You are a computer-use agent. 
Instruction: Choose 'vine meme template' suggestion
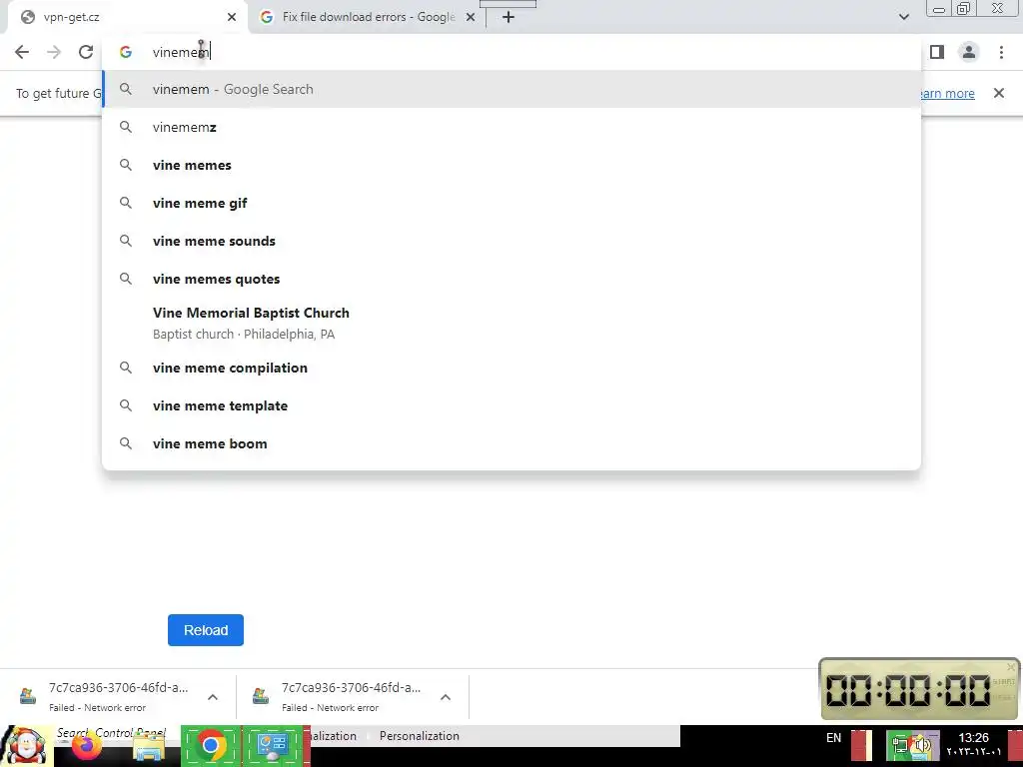point(511,405)
